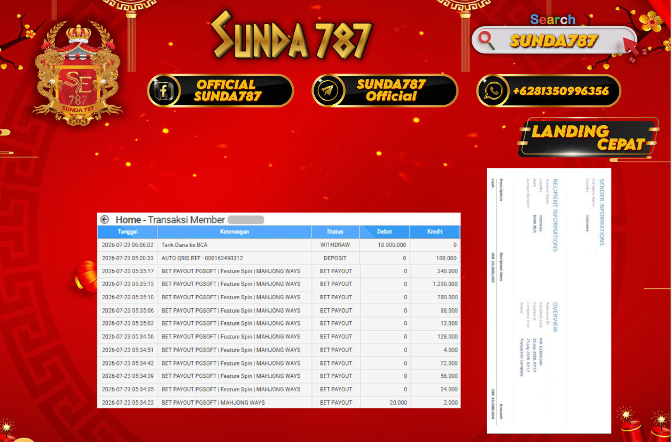This screenshot has height=442, width=671.
Task: Click the Facebook icon in Official Sunda787 banner
Action: (163, 90)
